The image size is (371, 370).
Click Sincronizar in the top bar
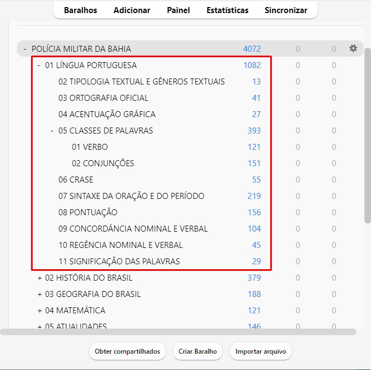coord(286,10)
